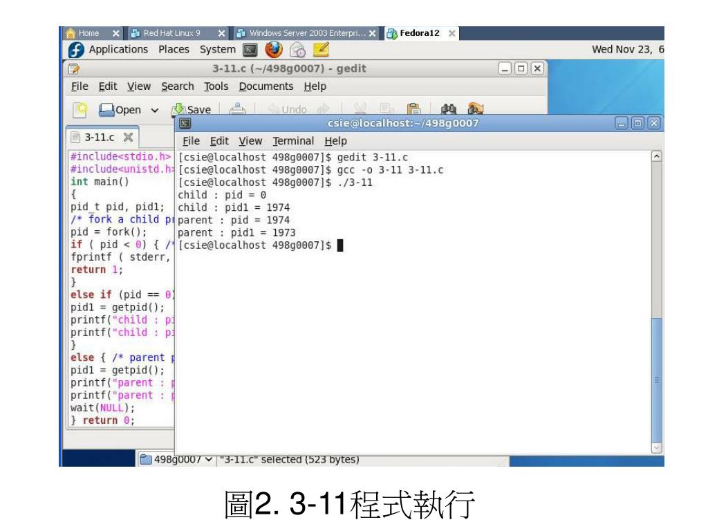Image resolution: width=708 pixels, height=531 pixels.
Task: Open the Terminal menu in terminal window
Action: click(293, 141)
